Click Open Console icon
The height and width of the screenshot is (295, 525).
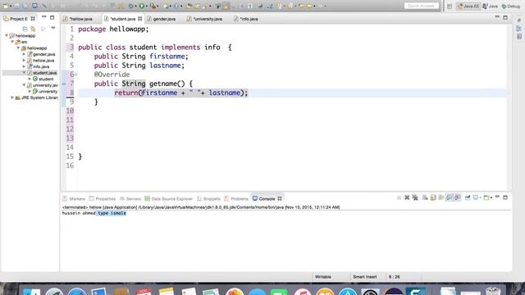click(486, 197)
